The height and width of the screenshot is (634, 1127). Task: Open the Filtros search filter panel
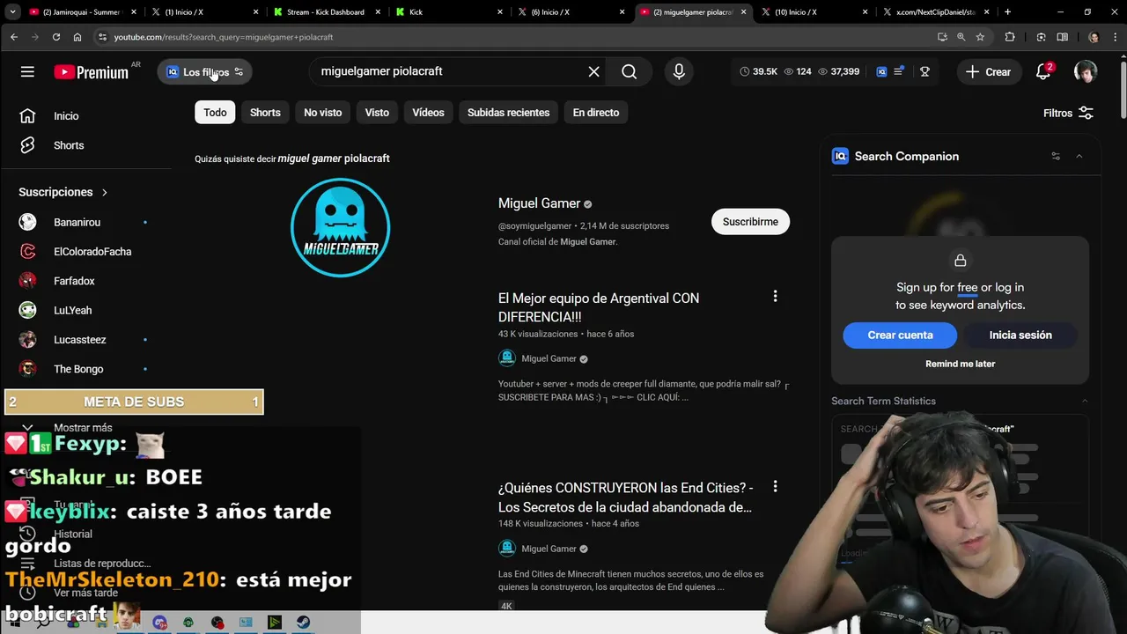(1068, 113)
